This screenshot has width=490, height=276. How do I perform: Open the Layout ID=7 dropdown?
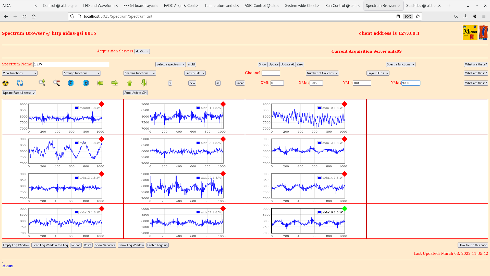tap(378, 73)
